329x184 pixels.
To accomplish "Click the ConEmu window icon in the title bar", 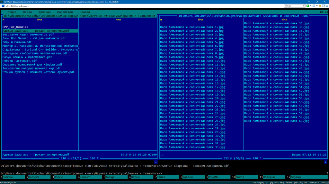I will pos(2,2).
